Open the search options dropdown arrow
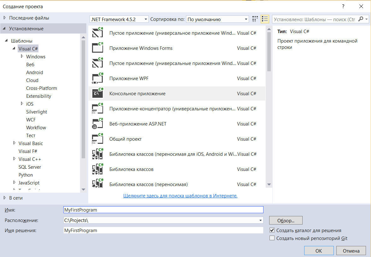 coord(367,19)
